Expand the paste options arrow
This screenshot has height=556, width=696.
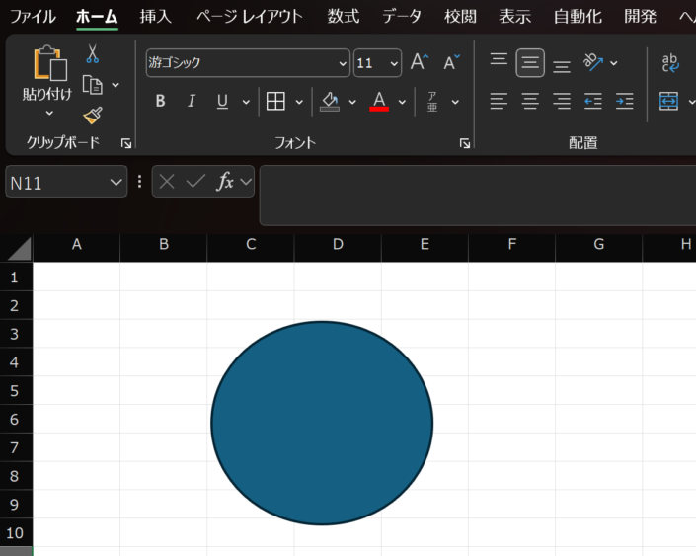point(49,113)
